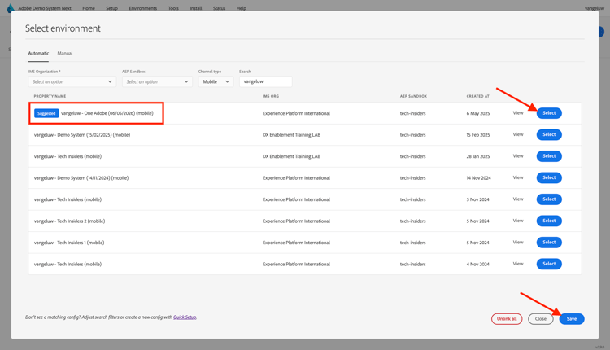The width and height of the screenshot is (610, 350).
Task: Open the Help menu item
Action: pyautogui.click(x=242, y=8)
